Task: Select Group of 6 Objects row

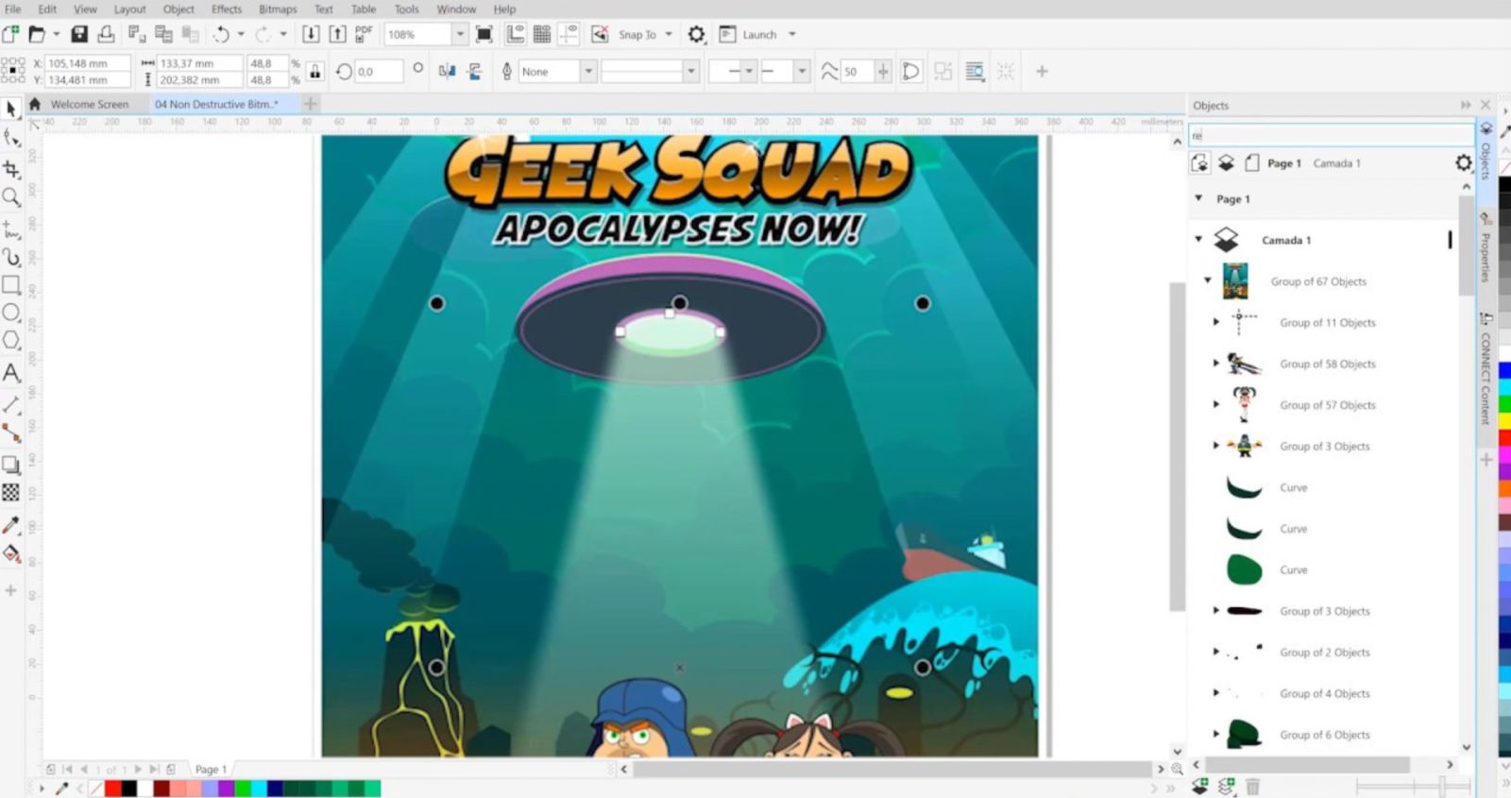Action: coord(1325,735)
